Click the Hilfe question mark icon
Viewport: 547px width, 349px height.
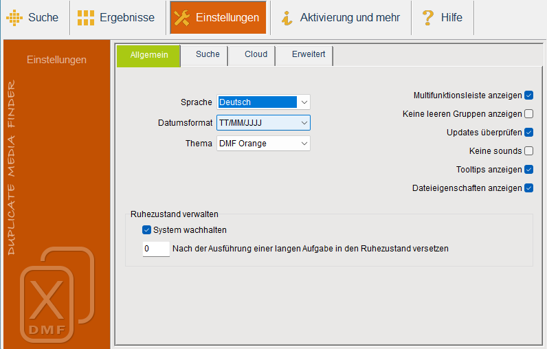click(428, 18)
